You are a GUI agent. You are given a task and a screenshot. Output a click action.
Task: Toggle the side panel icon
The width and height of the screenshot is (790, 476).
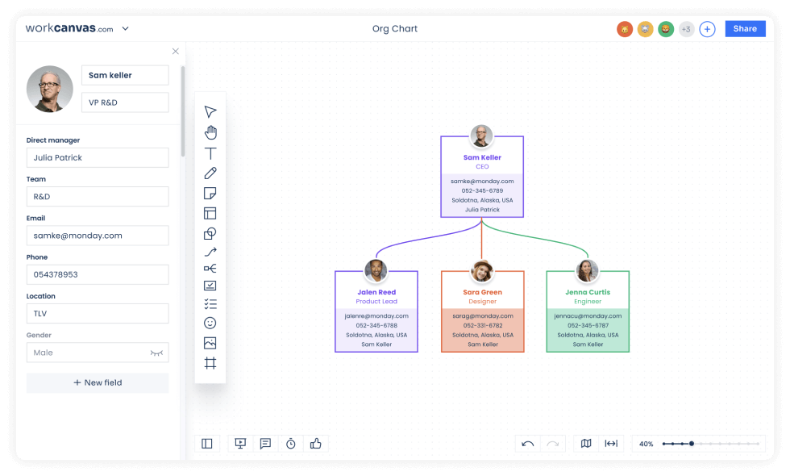[207, 444]
